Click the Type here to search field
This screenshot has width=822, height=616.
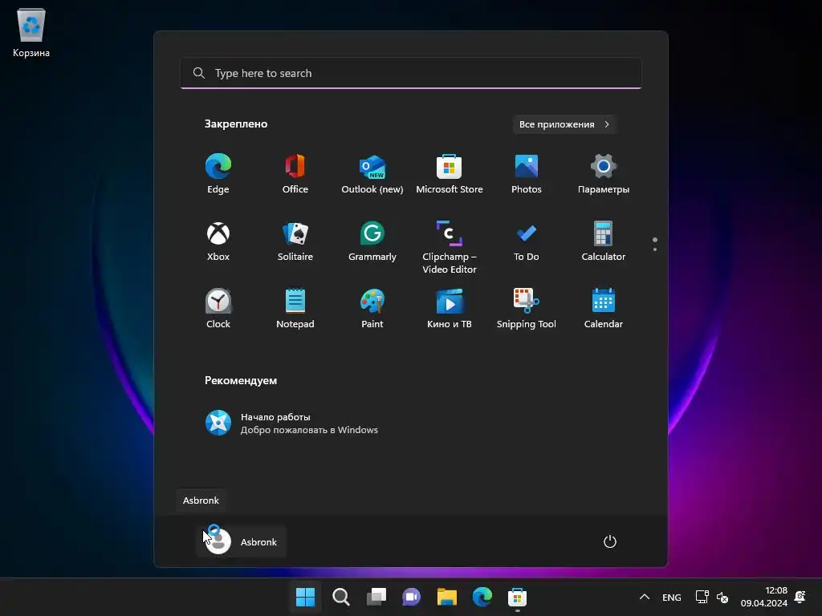pos(411,73)
